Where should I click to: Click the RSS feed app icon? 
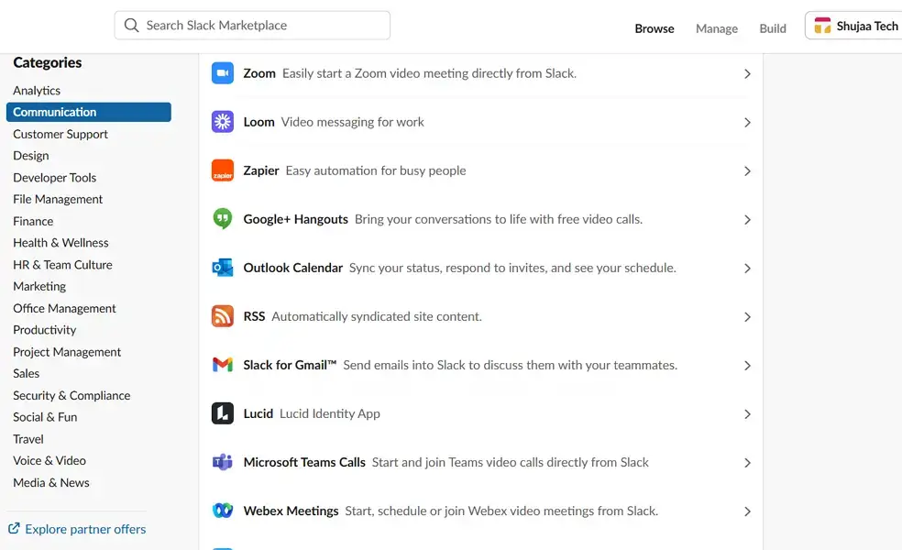coord(223,316)
